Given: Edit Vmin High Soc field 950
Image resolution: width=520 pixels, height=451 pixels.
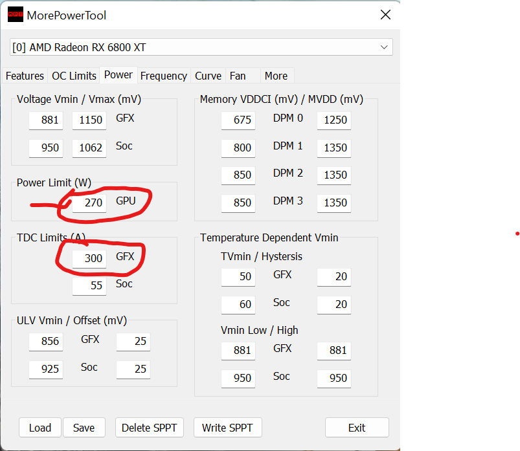Looking at the screenshot, I should 334,379.
